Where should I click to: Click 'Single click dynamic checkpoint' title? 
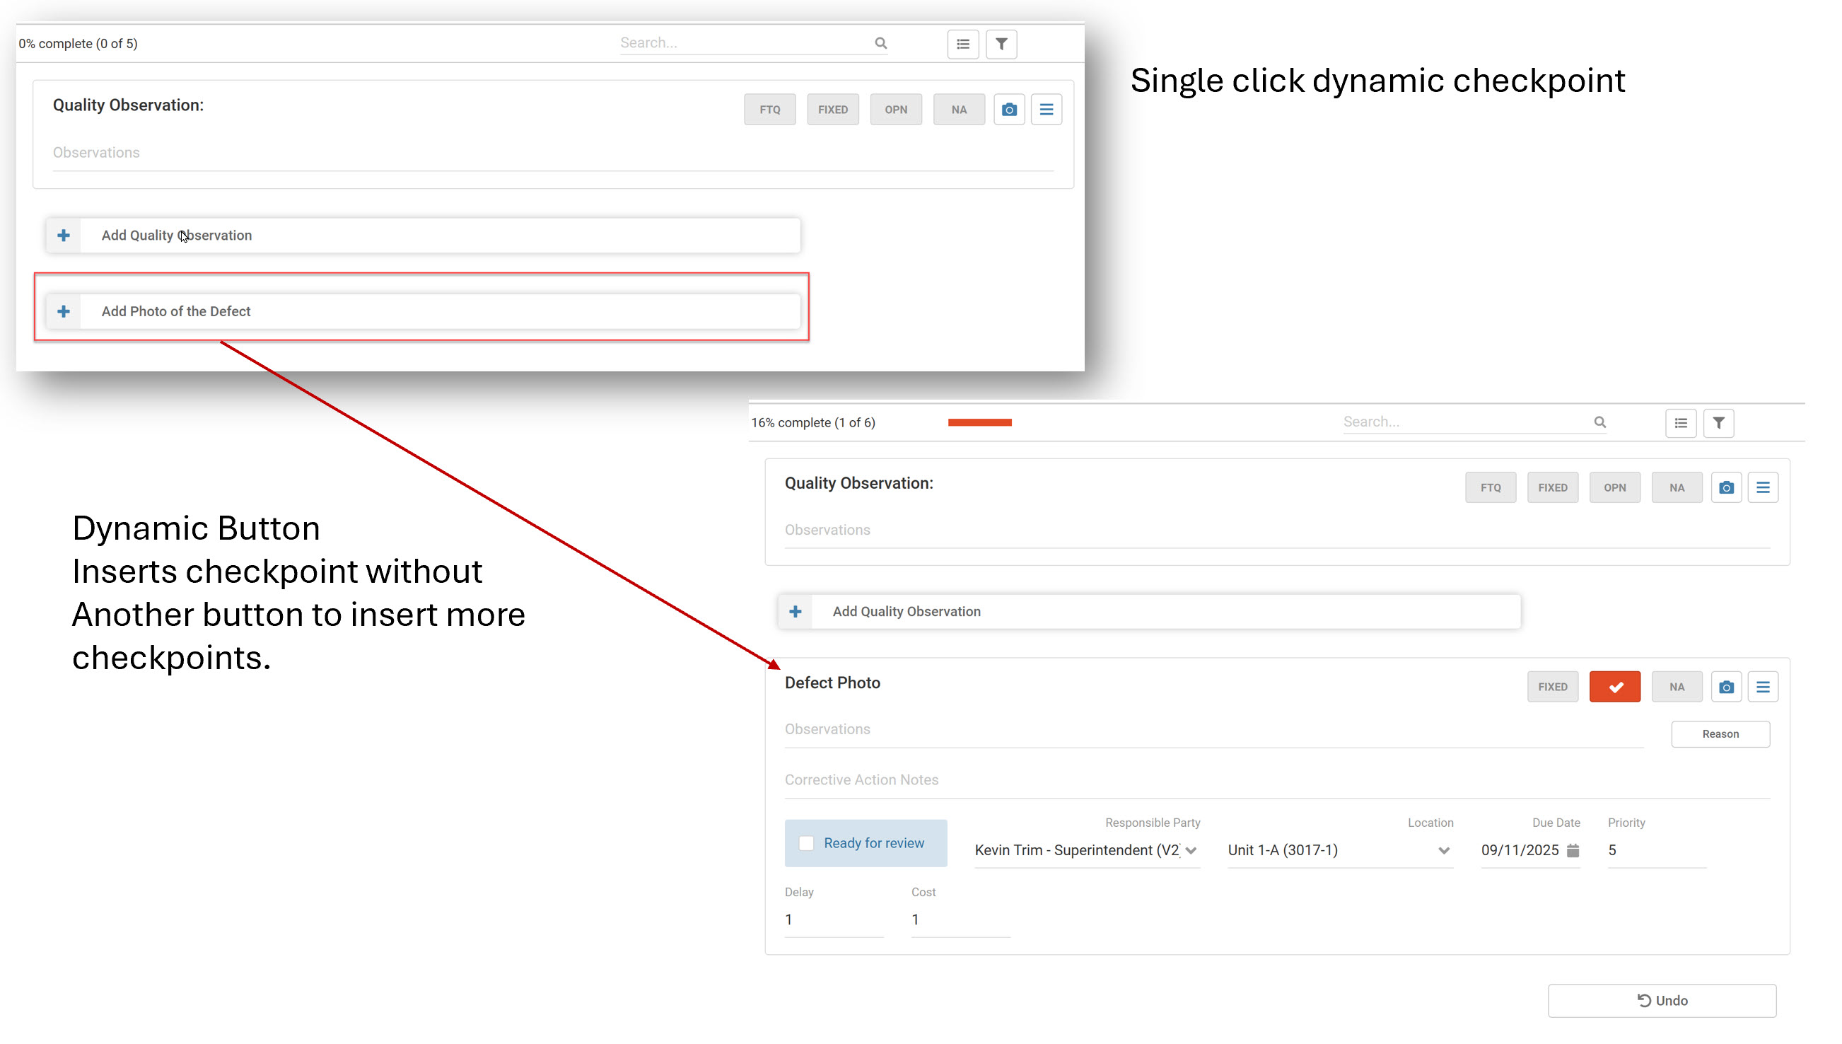1377,81
